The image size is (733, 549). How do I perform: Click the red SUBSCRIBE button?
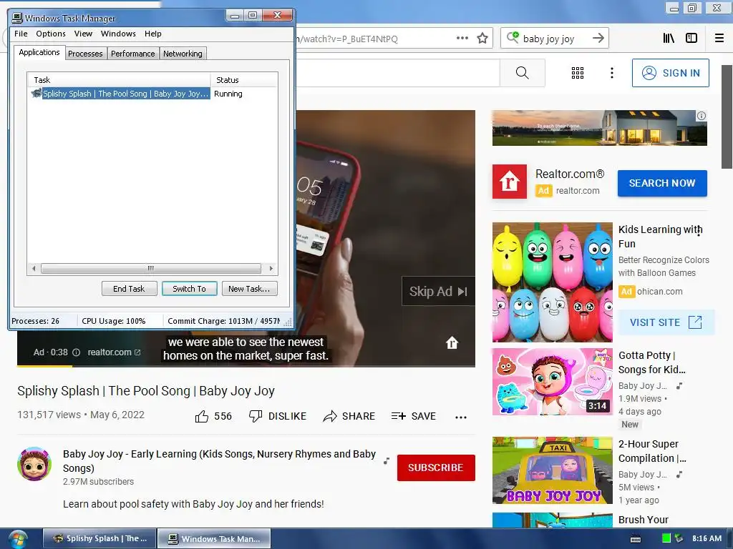(436, 468)
